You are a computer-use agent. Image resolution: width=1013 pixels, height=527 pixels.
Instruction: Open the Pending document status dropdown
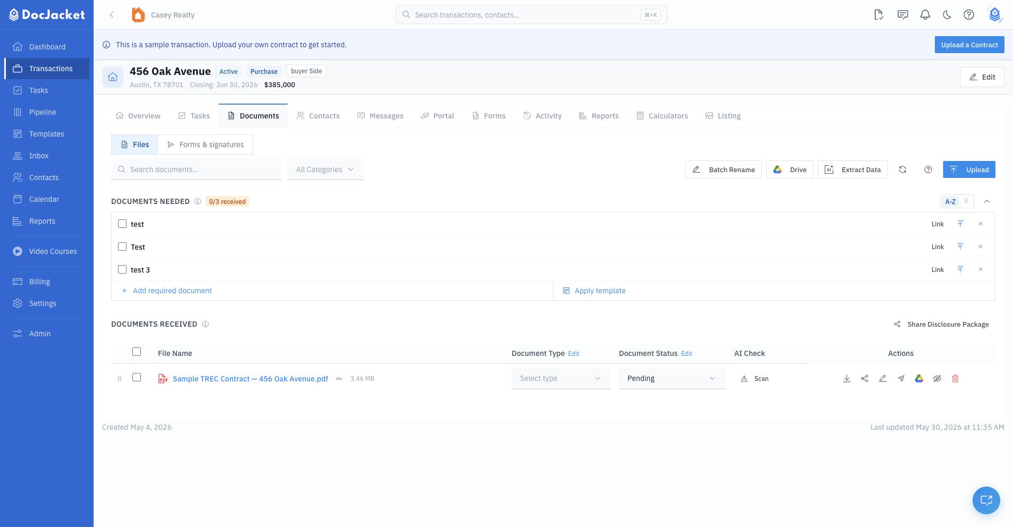pyautogui.click(x=672, y=378)
